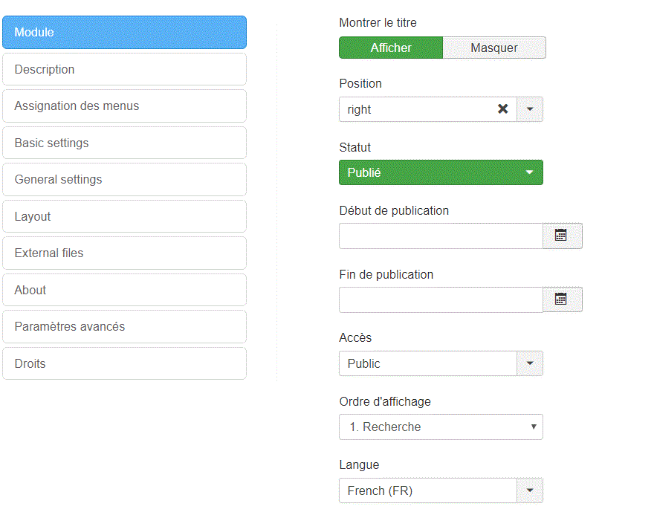Show the Paramètres avancés tab
Viewport: 654px width, 515px height.
(124, 326)
